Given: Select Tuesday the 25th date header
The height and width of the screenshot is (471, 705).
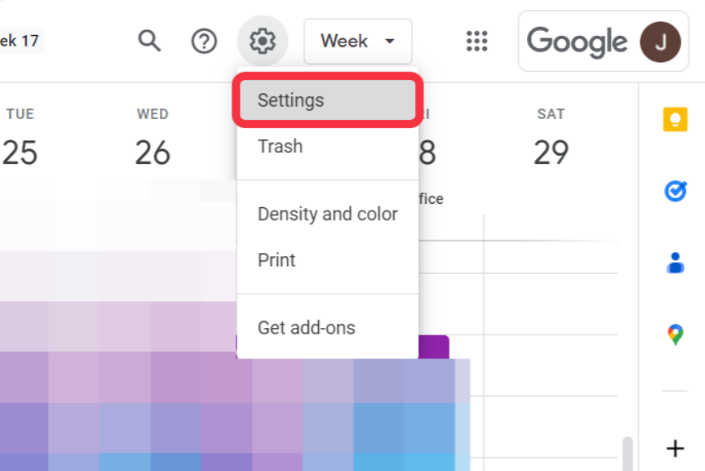Looking at the screenshot, I should pos(20,152).
